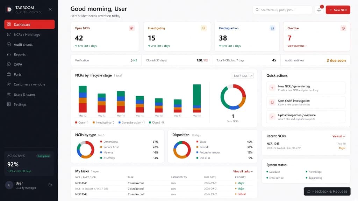This screenshot has height=201, width=358.
Task: Click the May 12 stacked bar
Action: point(83,99)
